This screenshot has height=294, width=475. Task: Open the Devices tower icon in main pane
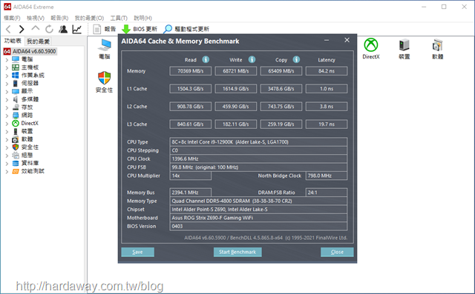pyautogui.click(x=404, y=49)
